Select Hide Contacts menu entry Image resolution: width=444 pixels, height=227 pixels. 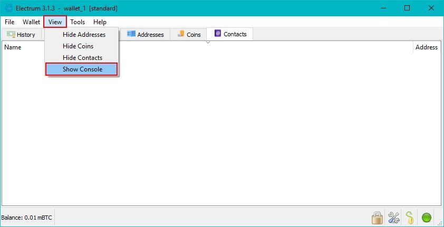82,58
